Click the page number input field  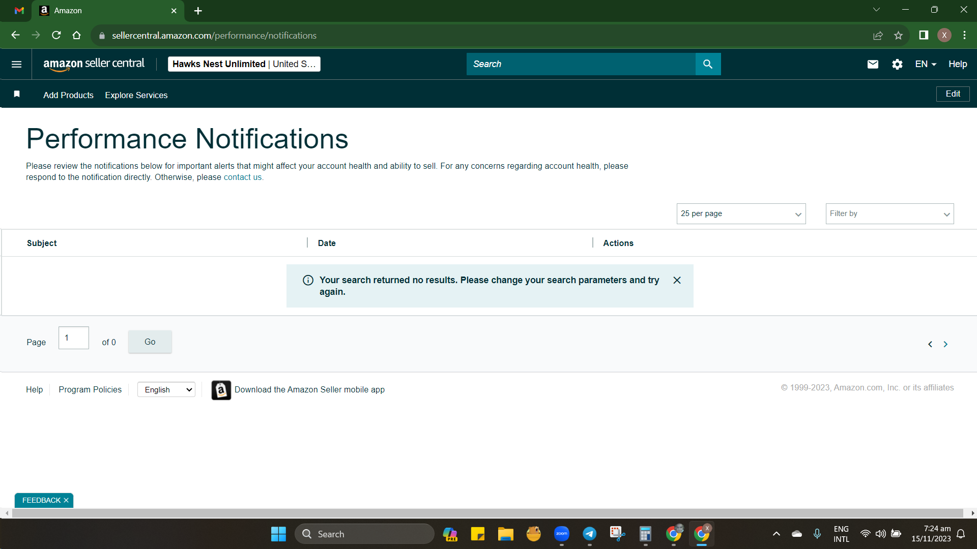pyautogui.click(x=74, y=338)
